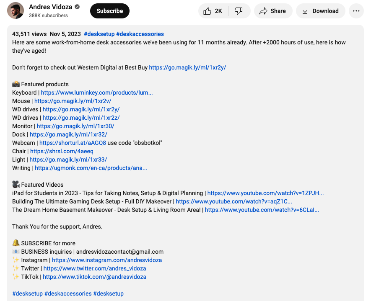Share the video
This screenshot has width=371, height=301.
pyautogui.click(x=273, y=11)
